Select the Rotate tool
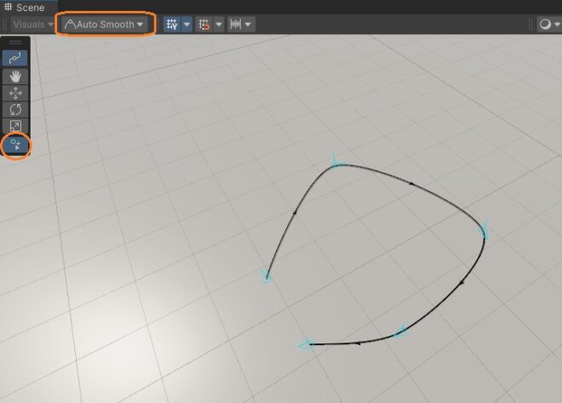 15,109
